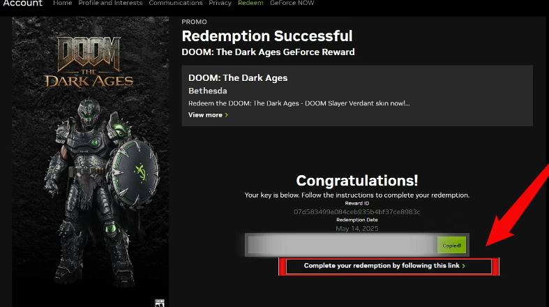Click the Redeem DOOM Slayer Verdant skin description

click(x=299, y=103)
